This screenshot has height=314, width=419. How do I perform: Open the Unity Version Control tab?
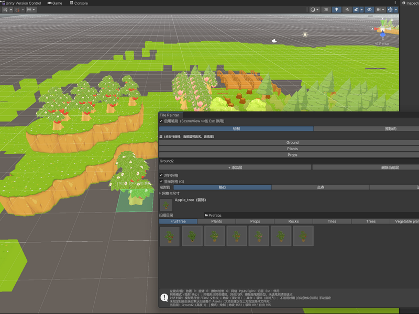point(21,3)
